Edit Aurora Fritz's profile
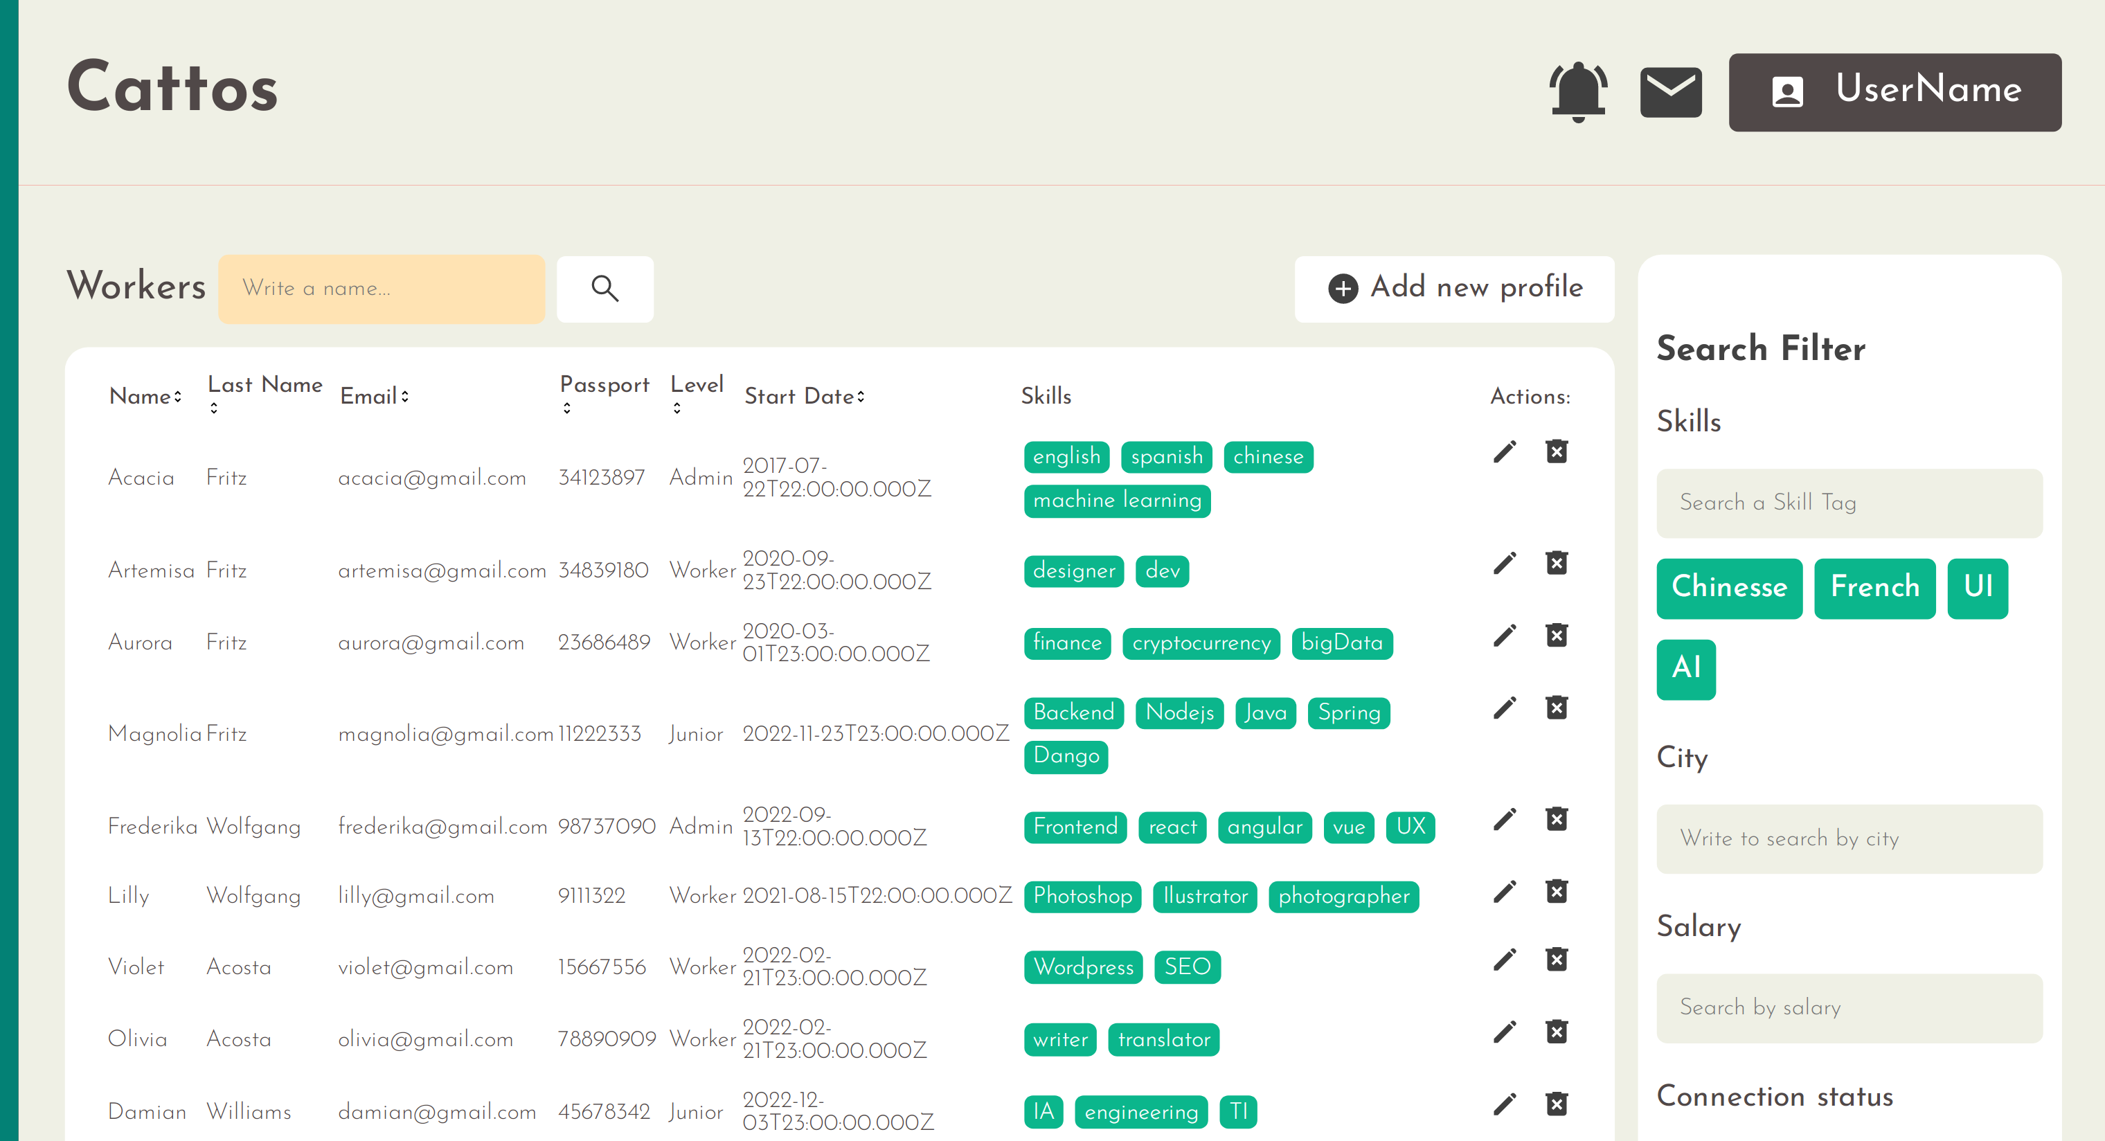This screenshot has height=1141, width=2105. coord(1505,635)
